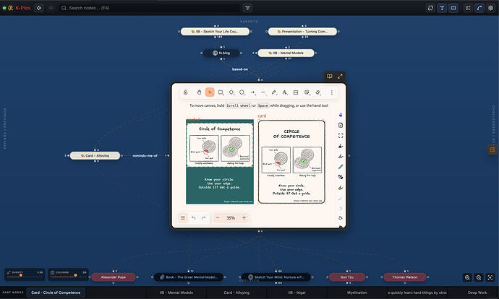Open reading view book icon above drawing
The image size is (499, 299).
tap(330, 77)
